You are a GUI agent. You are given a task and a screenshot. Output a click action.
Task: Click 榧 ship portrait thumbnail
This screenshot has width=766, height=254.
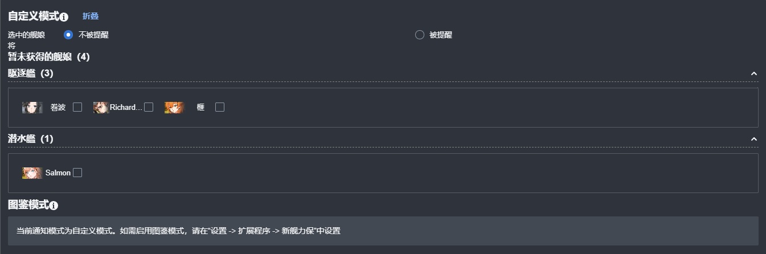tap(175, 108)
